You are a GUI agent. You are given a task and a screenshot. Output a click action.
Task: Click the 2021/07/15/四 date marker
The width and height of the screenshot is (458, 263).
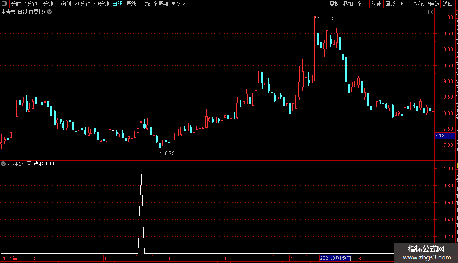pos(335,258)
